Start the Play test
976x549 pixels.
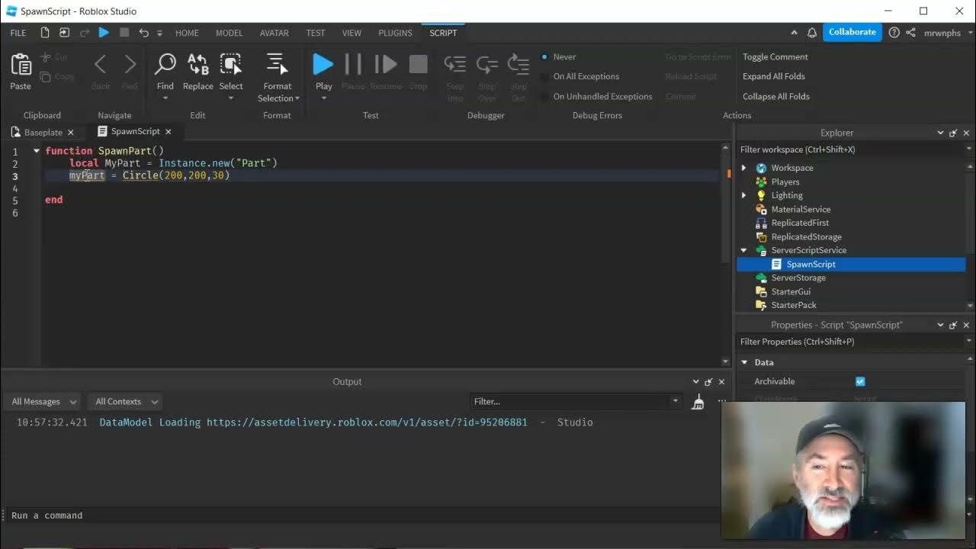tap(323, 65)
